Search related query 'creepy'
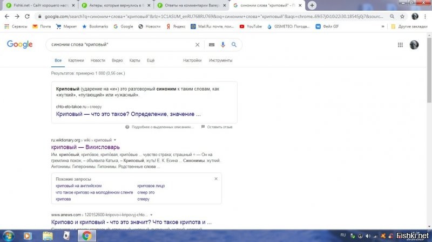Screen dimensions: 432x242 point(143,199)
